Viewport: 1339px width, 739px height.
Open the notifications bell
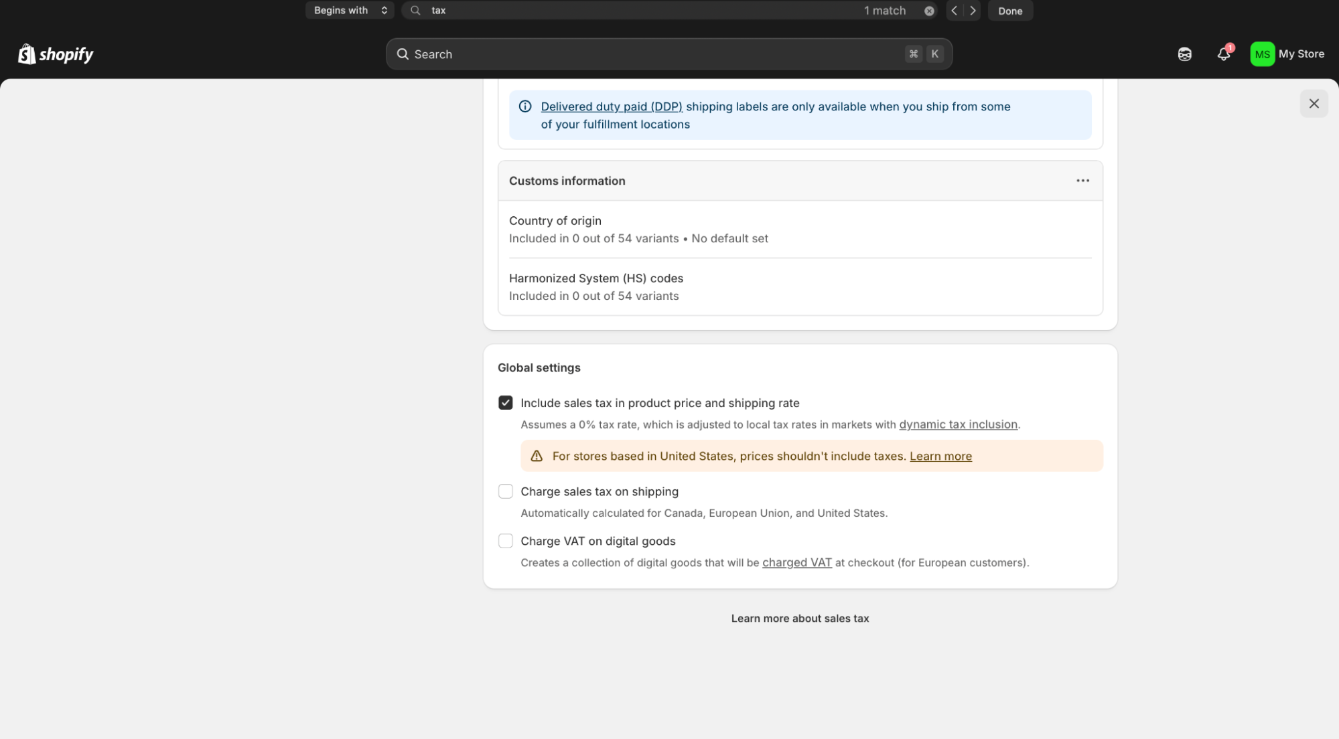point(1223,54)
